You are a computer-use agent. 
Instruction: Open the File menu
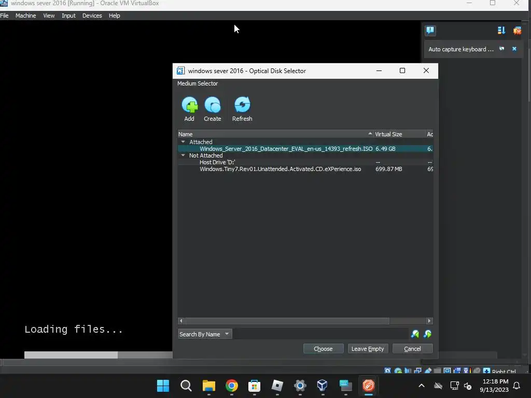(x=4, y=16)
